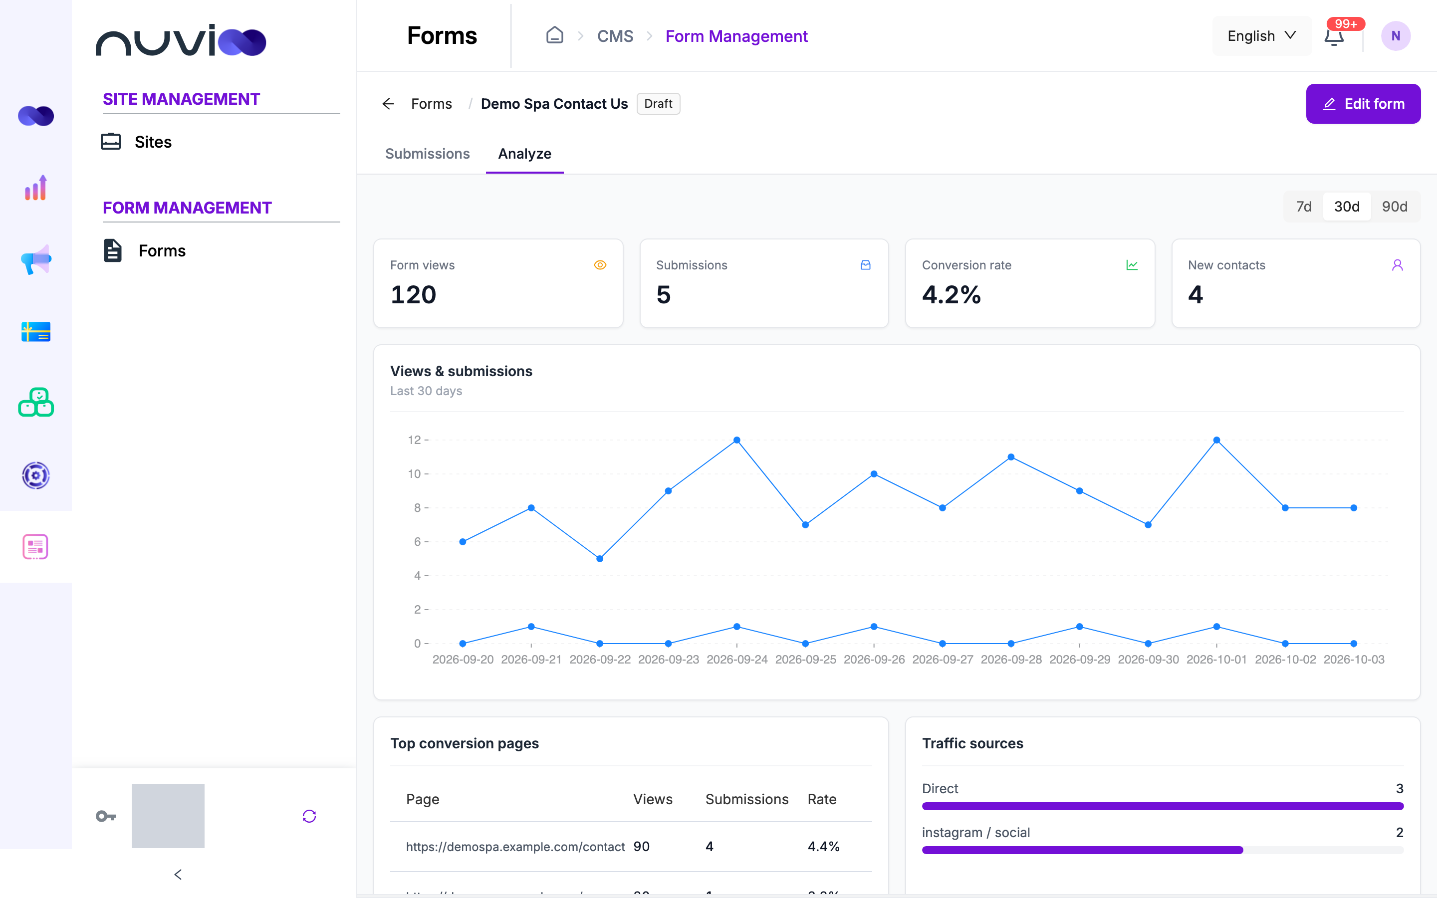Click the back arrow next to Forms

388,104
